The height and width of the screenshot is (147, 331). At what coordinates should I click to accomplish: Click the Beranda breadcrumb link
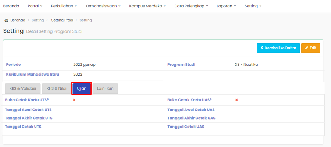[x=18, y=20]
